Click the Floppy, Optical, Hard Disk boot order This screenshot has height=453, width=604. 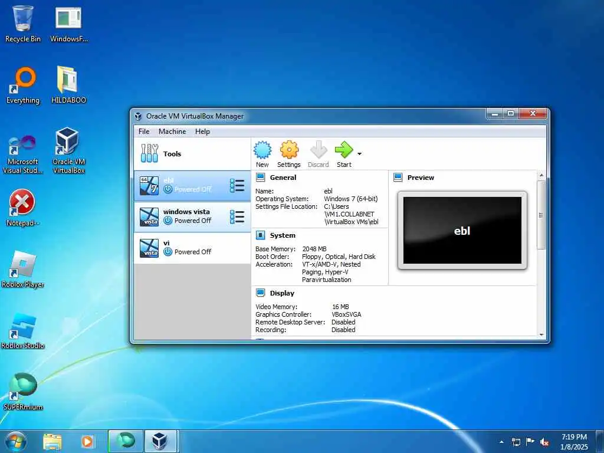pyautogui.click(x=339, y=257)
